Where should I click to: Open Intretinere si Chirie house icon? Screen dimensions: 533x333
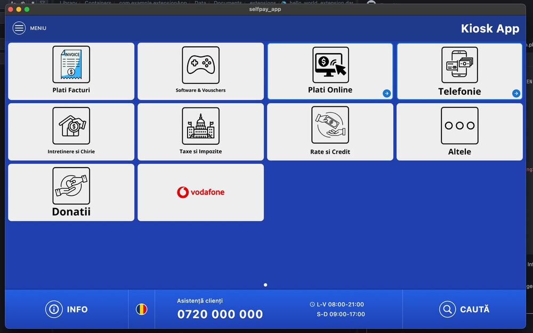click(x=71, y=126)
